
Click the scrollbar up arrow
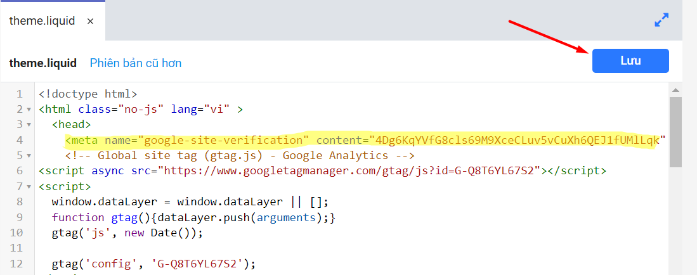[x=675, y=89]
